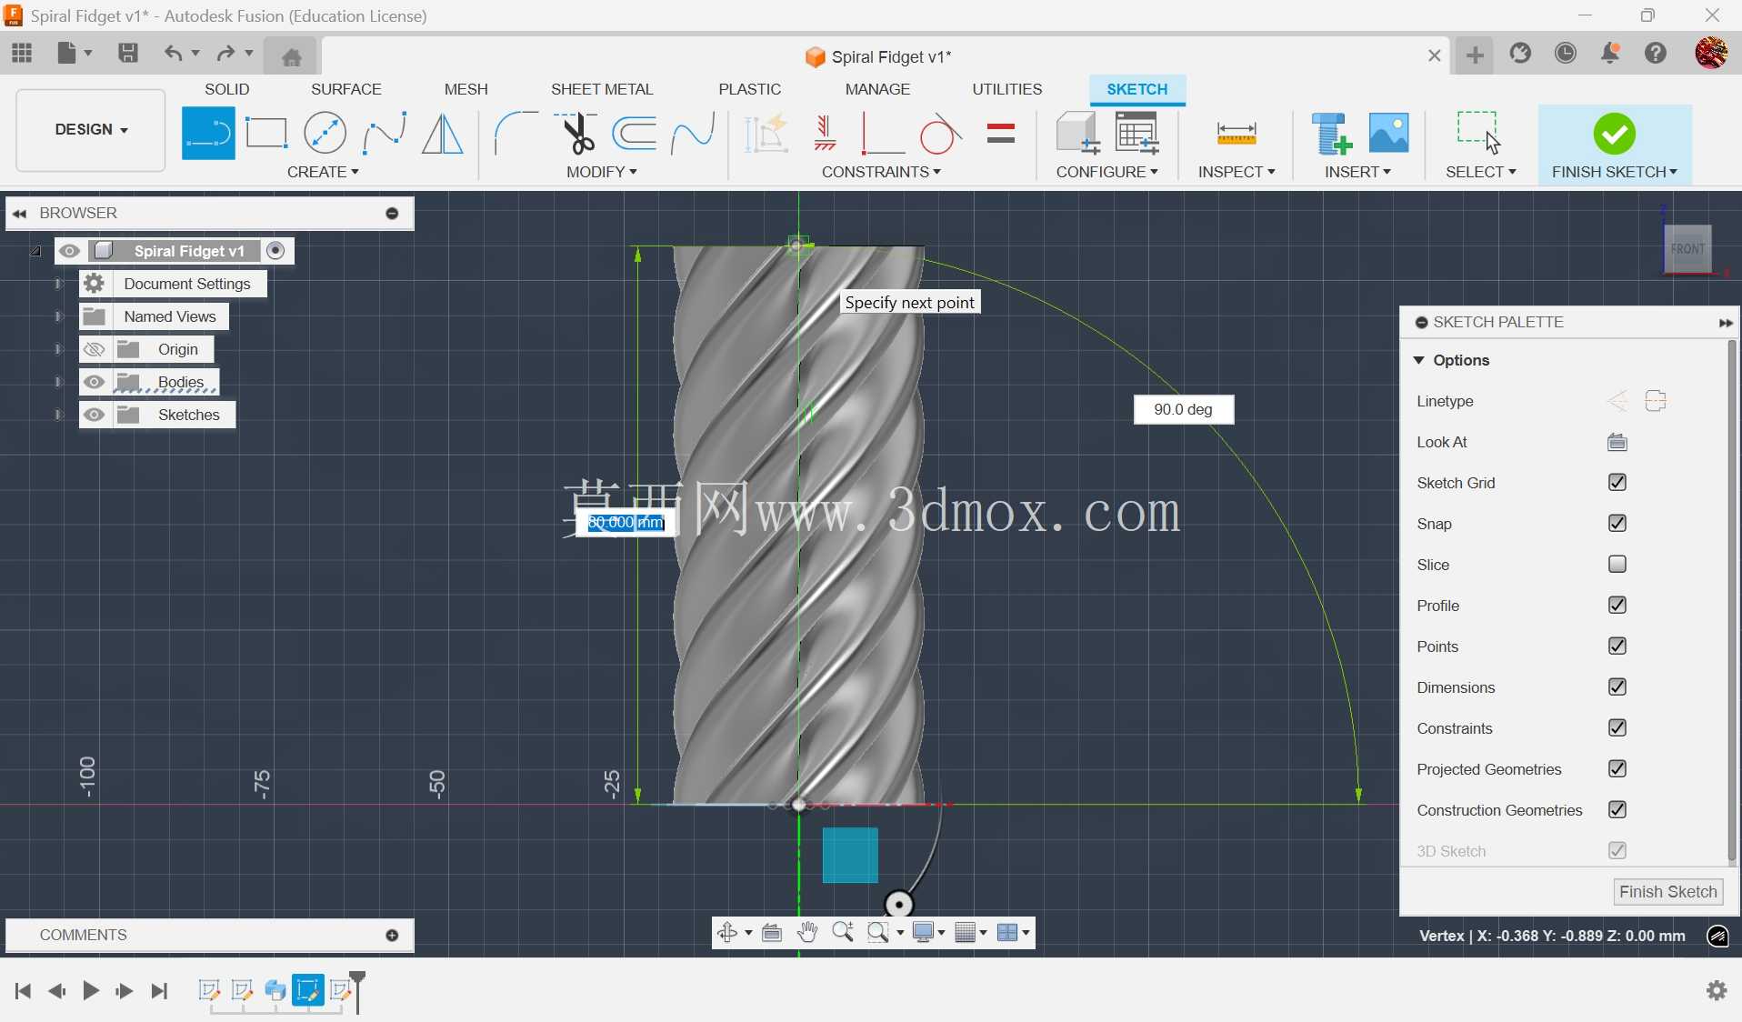Toggle the Projected Geometries checkbox
The image size is (1742, 1022).
pyautogui.click(x=1617, y=769)
